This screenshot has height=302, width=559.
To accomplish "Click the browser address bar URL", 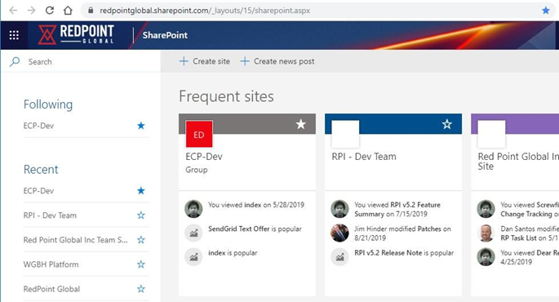I will tap(205, 11).
